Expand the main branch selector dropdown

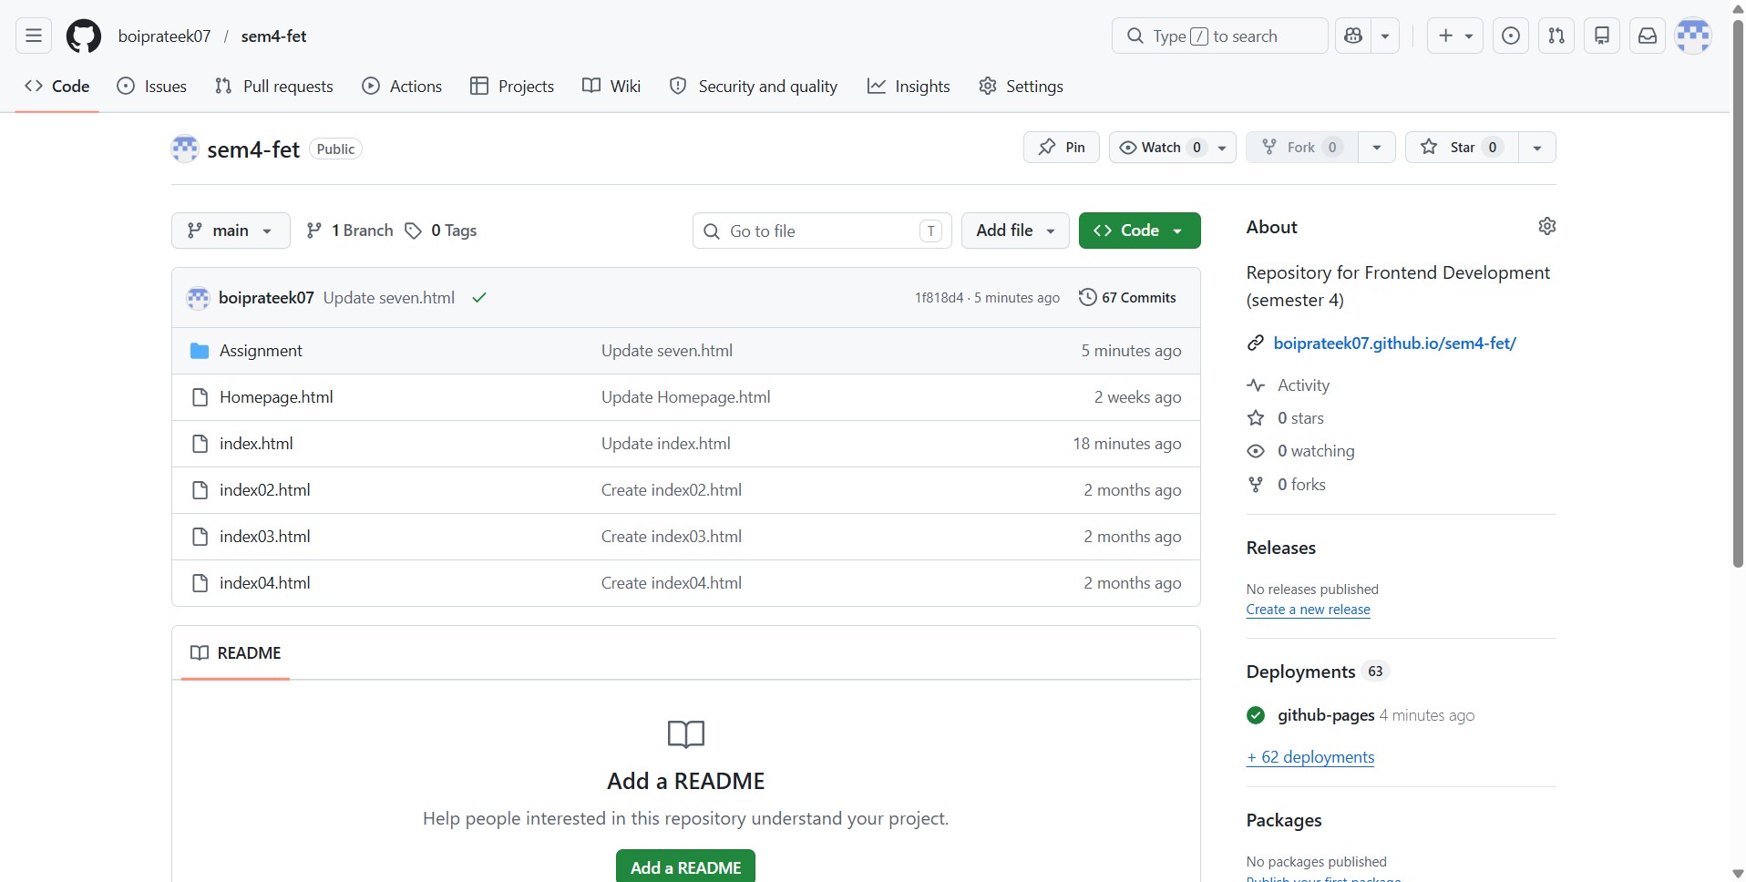230,231
